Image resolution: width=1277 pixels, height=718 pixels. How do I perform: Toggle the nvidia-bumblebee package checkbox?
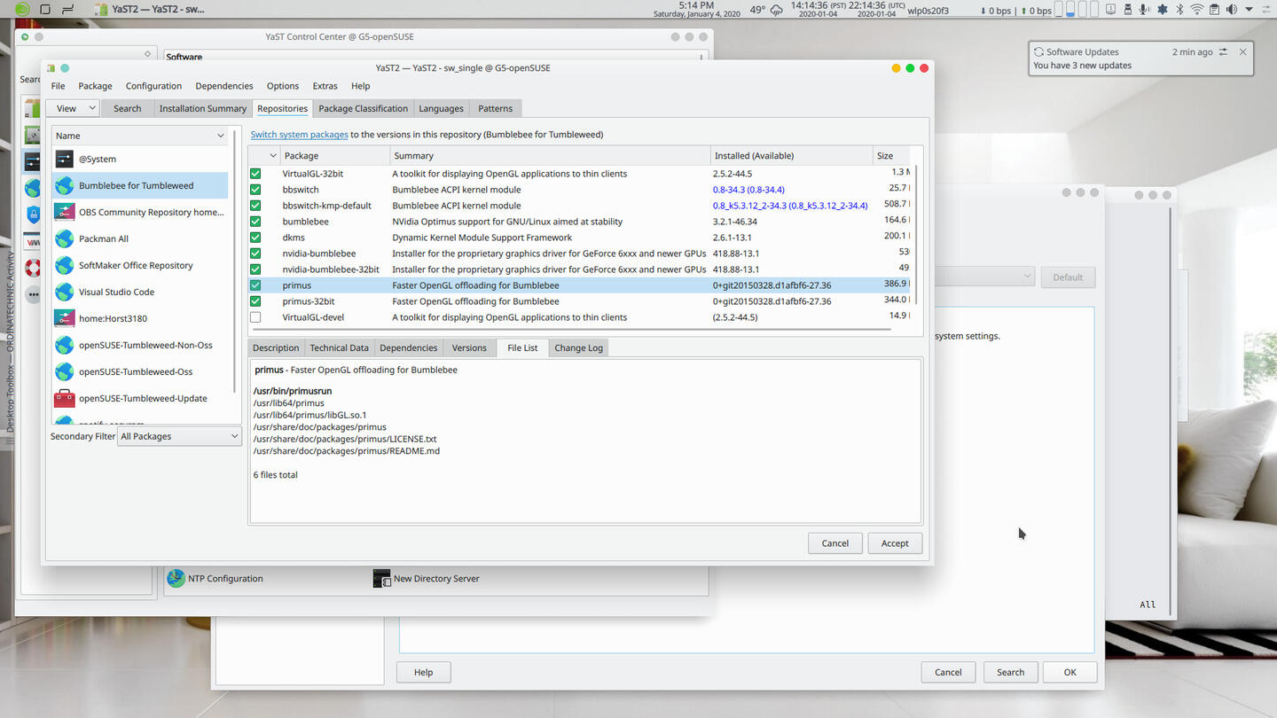(x=255, y=254)
